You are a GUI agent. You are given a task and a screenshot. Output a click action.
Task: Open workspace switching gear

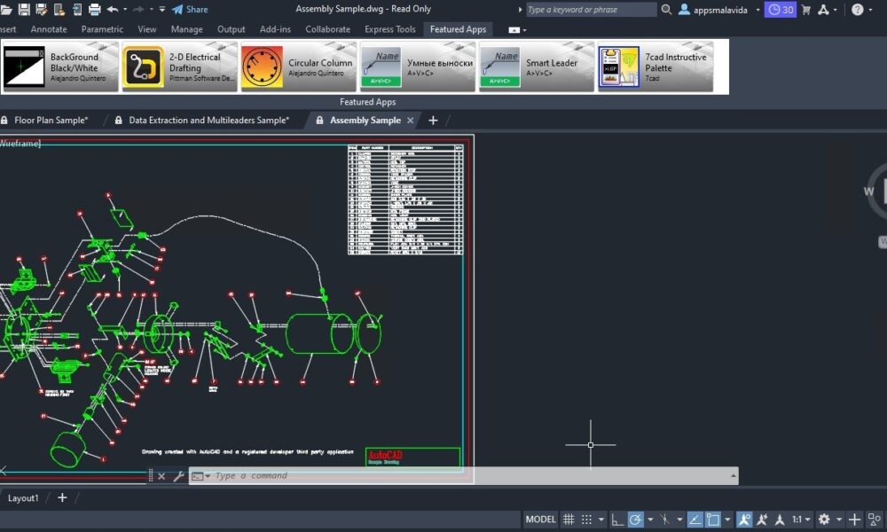(824, 519)
